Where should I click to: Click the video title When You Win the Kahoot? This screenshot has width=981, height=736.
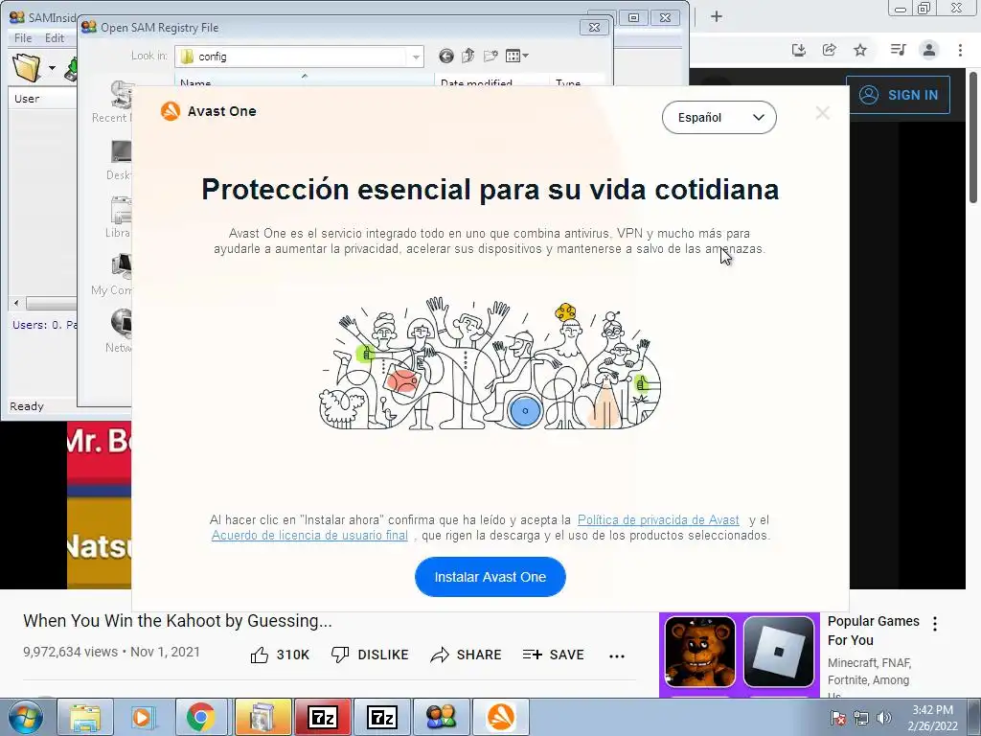tap(177, 621)
